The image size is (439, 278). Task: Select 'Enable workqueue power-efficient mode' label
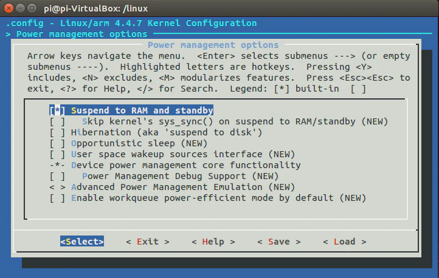pos(219,198)
